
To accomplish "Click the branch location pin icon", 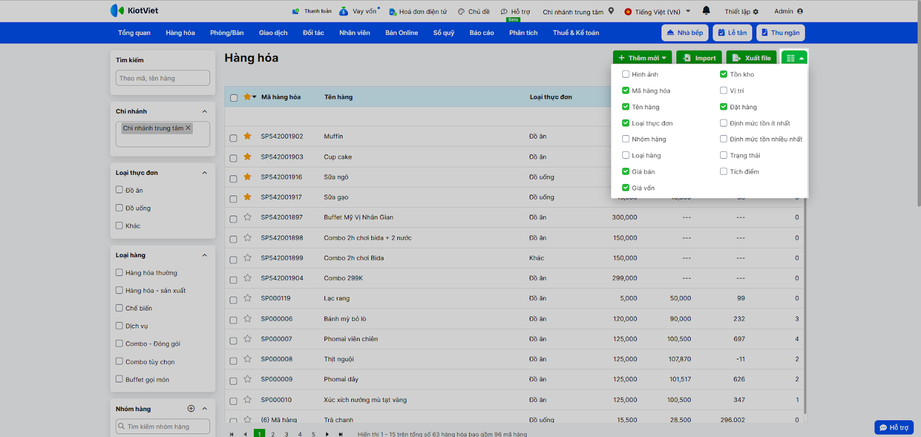I will click(x=611, y=11).
